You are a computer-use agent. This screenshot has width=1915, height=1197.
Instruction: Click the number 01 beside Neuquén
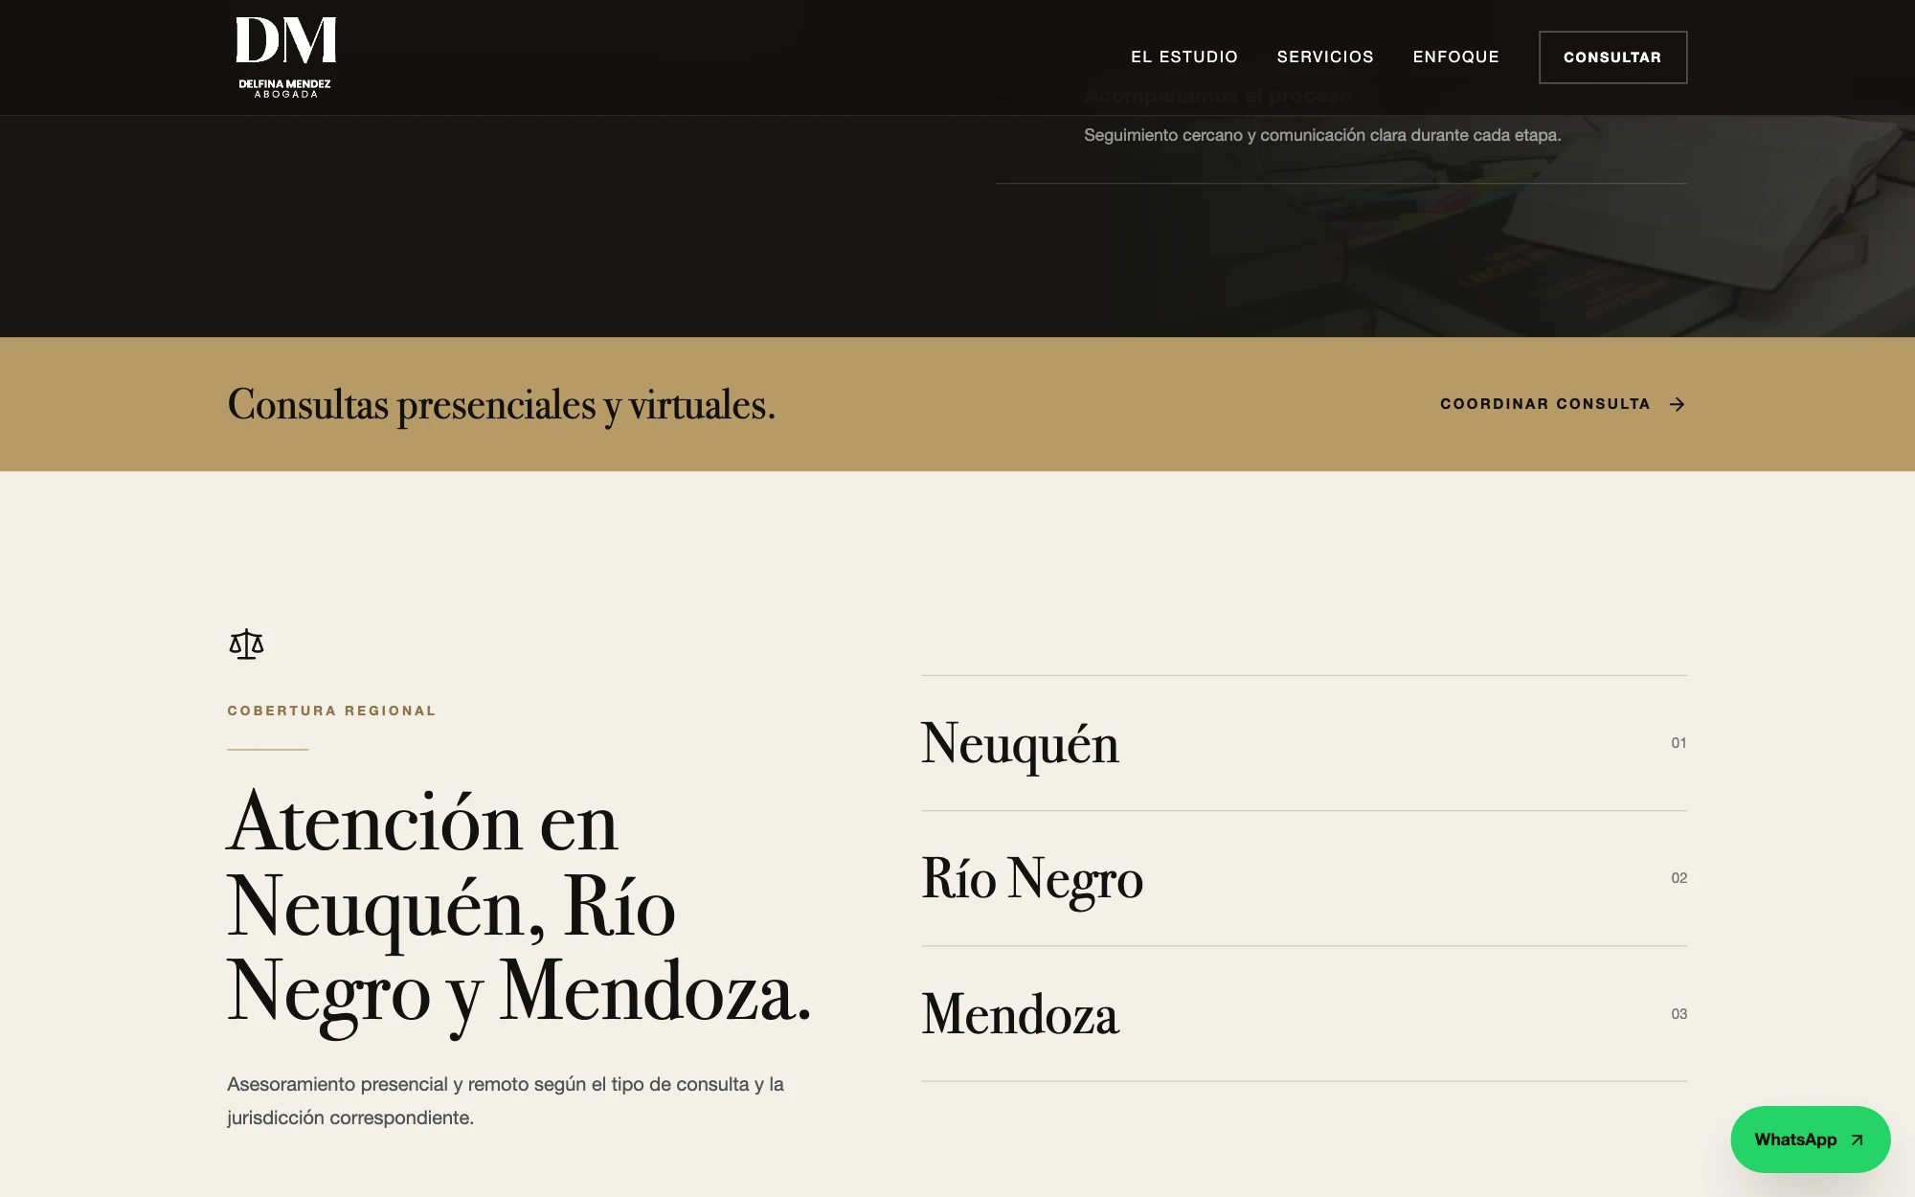pyautogui.click(x=1678, y=743)
